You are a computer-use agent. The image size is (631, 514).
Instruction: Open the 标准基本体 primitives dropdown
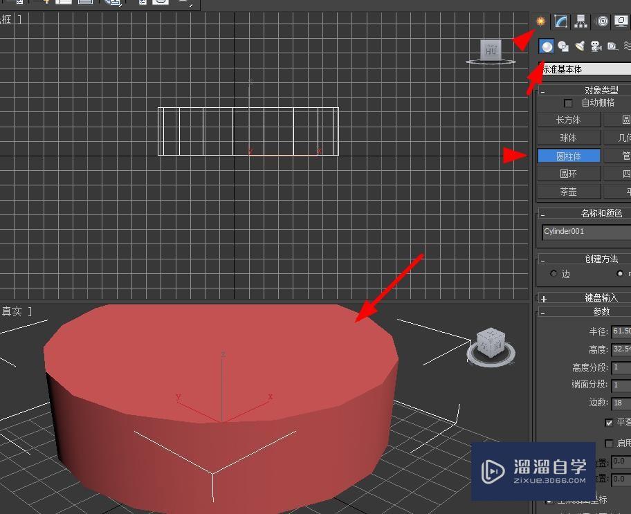coord(585,69)
